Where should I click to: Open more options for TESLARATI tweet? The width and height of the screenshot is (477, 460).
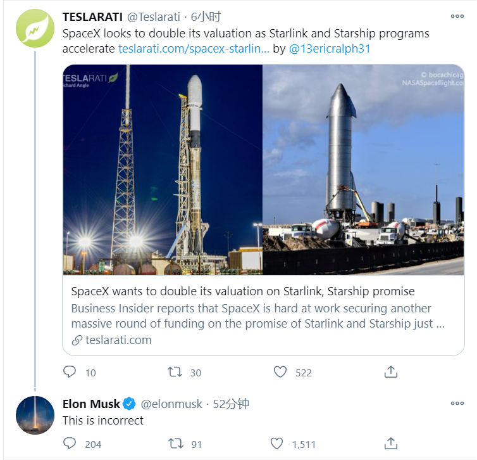coord(457,16)
